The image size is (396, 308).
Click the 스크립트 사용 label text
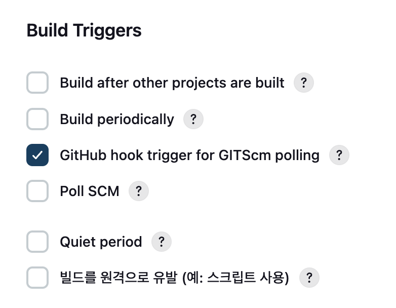[248, 278]
